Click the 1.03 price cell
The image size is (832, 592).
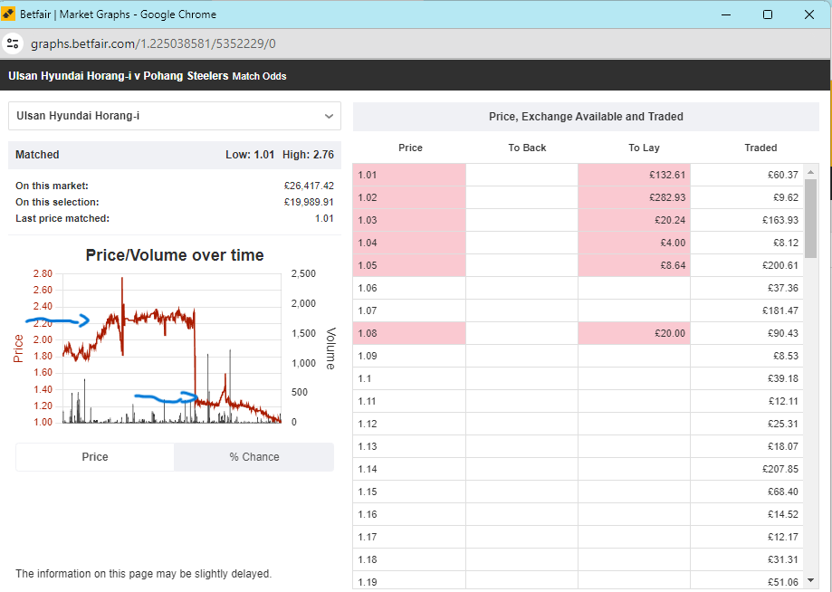pyautogui.click(x=409, y=220)
